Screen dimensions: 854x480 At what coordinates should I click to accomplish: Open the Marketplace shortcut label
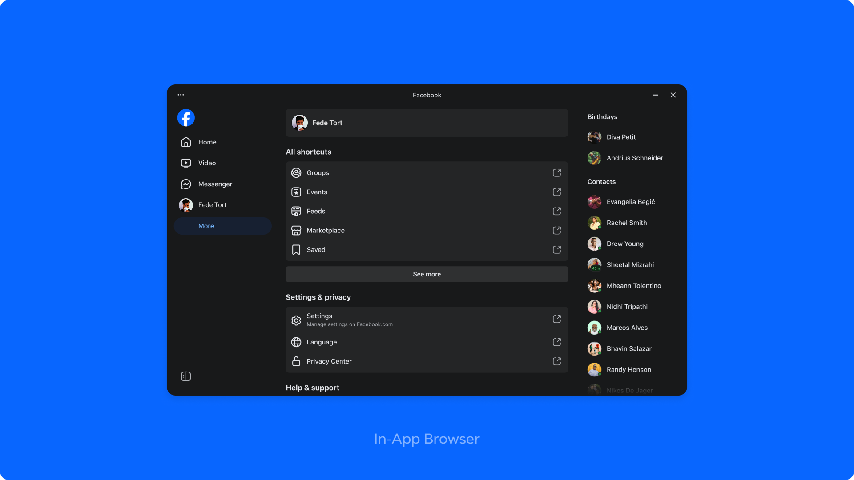tap(326, 230)
